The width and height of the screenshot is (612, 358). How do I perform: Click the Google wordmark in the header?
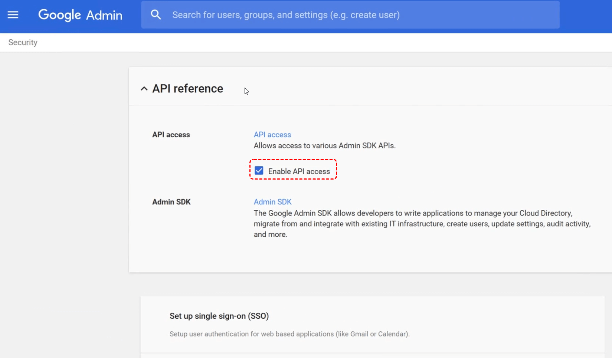[60, 15]
